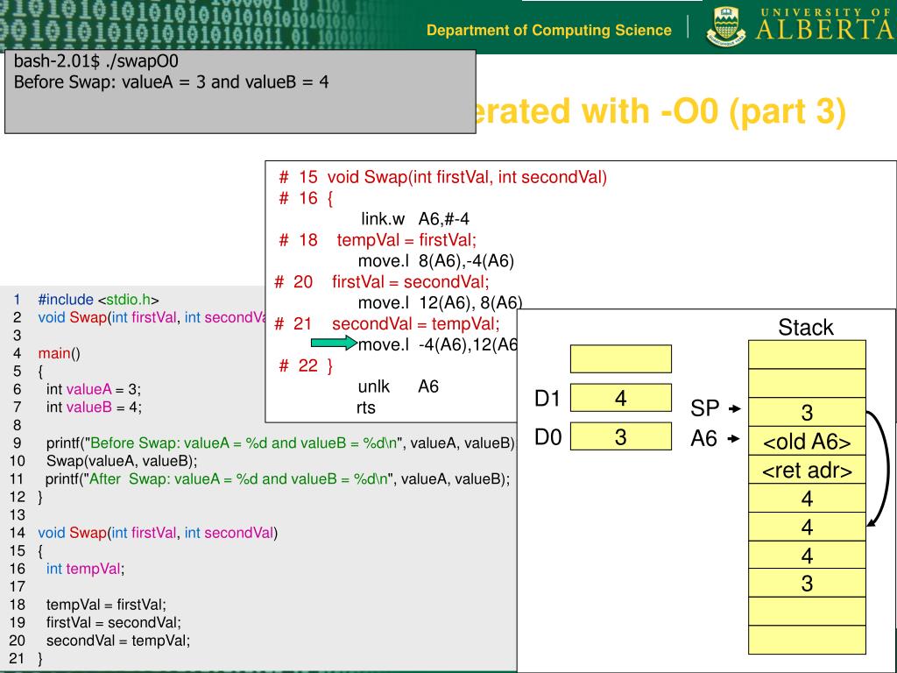Click the 'Department of Computing Science' header text

click(x=548, y=30)
